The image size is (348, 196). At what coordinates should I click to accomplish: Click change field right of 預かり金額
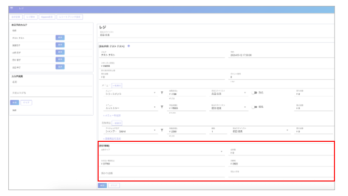281,173
